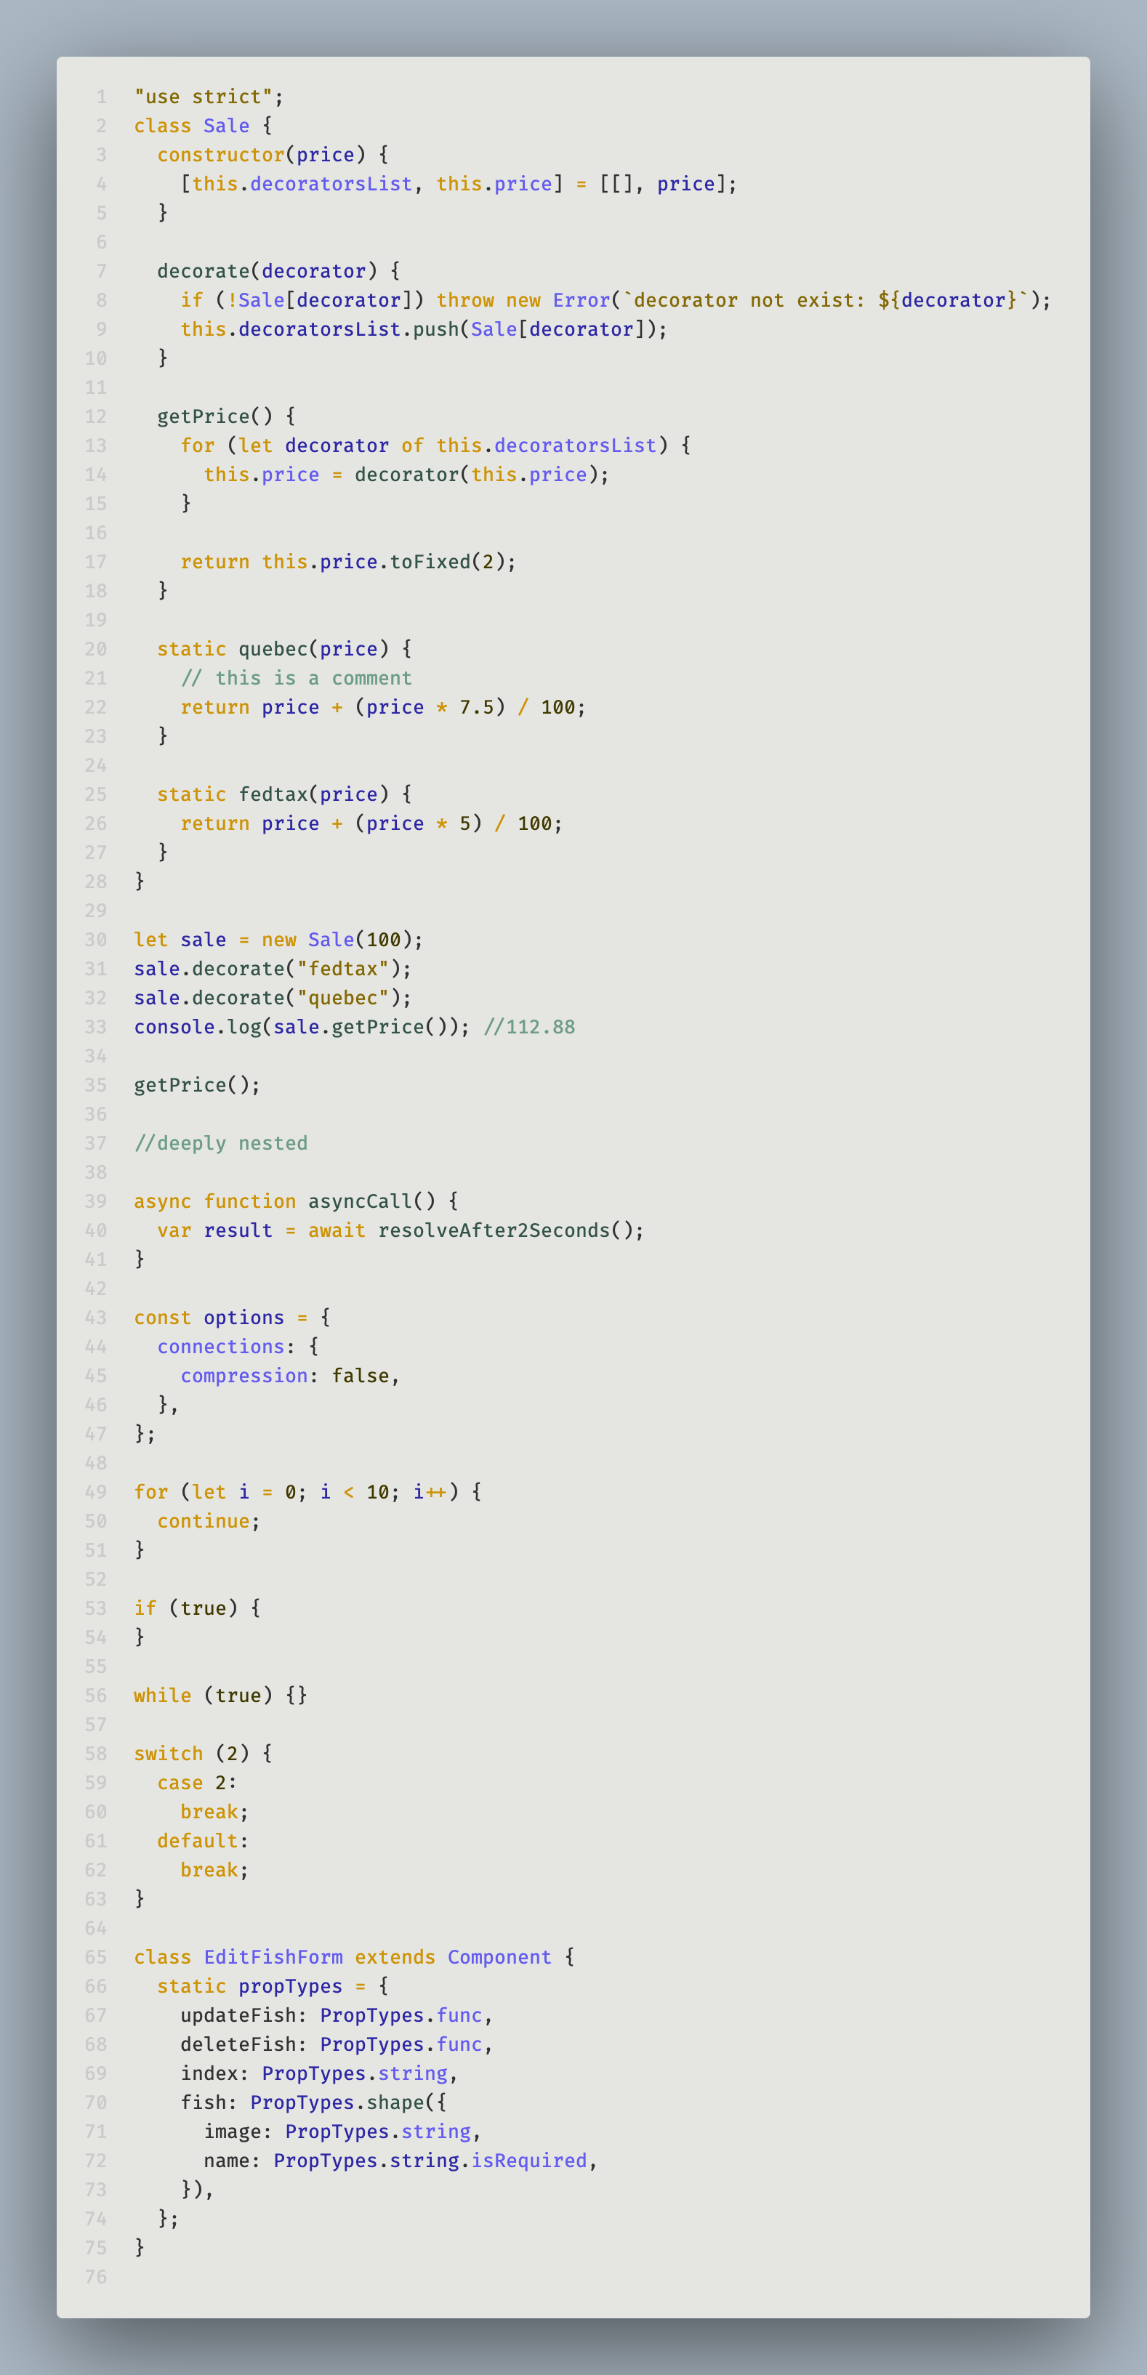Click propTypes on line 66
This screenshot has height=2375, width=1147.
(x=291, y=1986)
